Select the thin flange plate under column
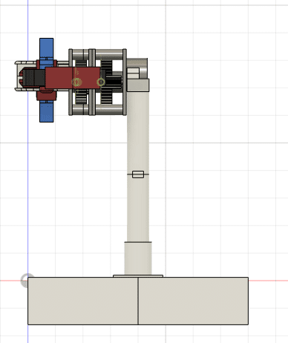The width and height of the screenshot is (288, 343). pyautogui.click(x=138, y=276)
